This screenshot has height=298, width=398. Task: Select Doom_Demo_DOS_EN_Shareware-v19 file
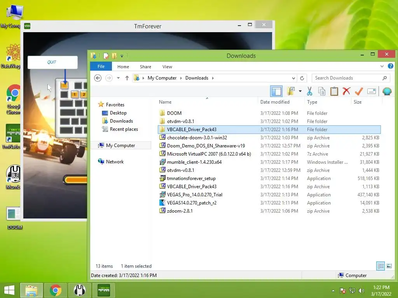tap(269, 146)
